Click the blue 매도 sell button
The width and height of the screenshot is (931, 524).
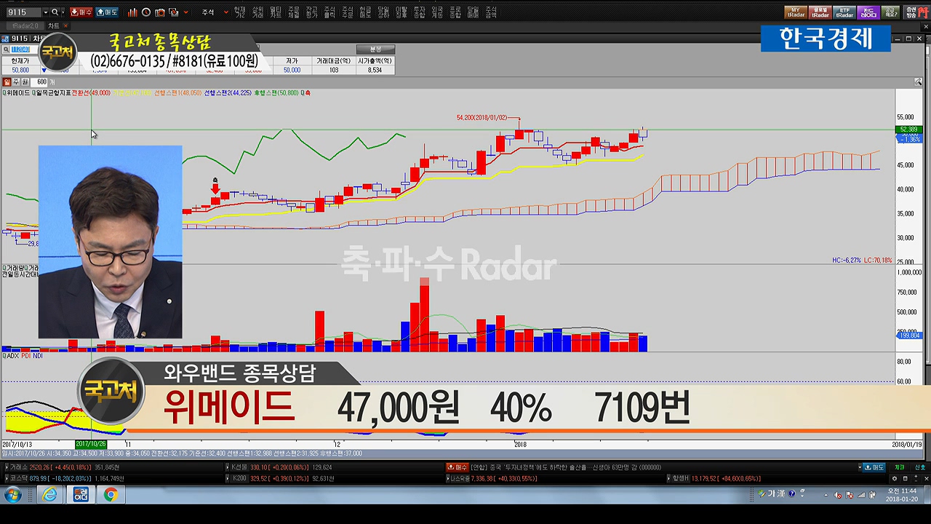click(x=107, y=12)
